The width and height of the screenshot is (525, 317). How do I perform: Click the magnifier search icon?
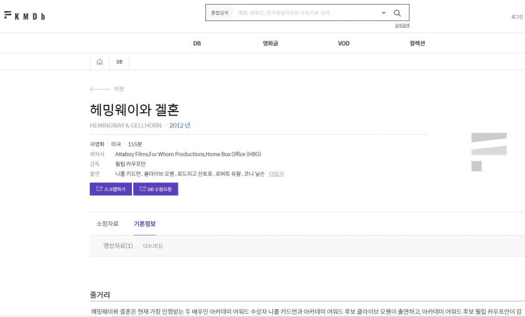point(398,13)
